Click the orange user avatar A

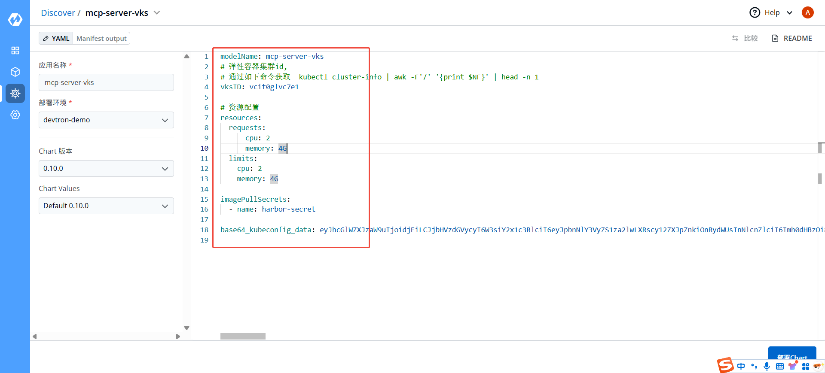[807, 13]
